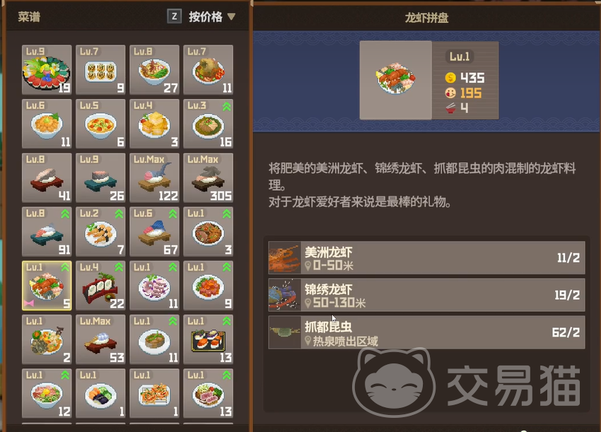The width and height of the screenshot is (601, 432).
Task: Click the Lv.5 soup recipe with count 6
Action: pos(101,124)
